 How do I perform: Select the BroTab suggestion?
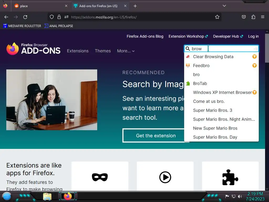coord(221,83)
